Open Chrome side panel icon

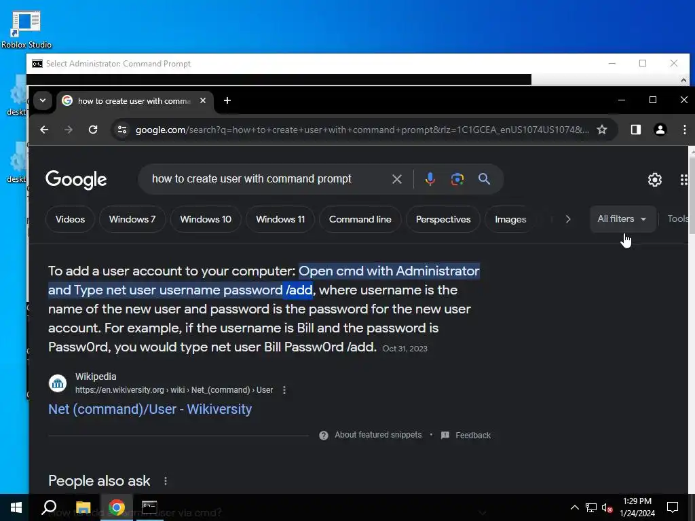coord(635,130)
